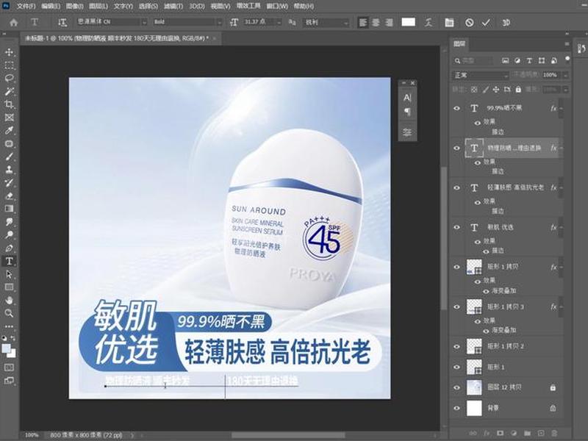This screenshot has height=441, width=588.
Task: Open the layer opacity dropdown arrow
Action: pos(565,75)
